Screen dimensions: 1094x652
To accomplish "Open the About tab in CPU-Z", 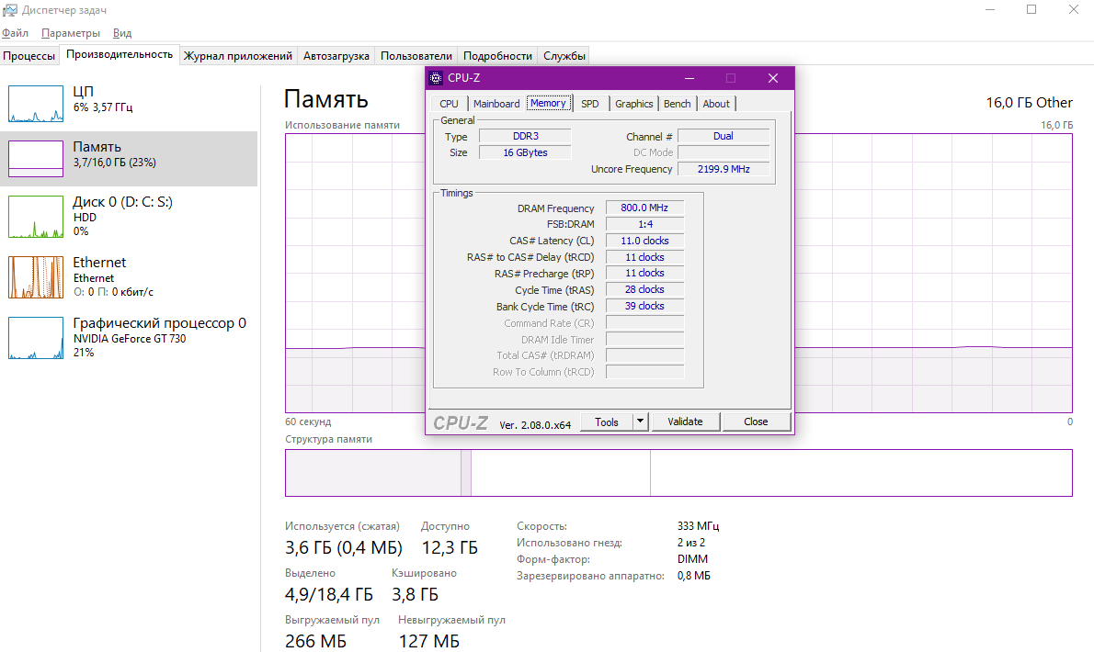I will 716,104.
